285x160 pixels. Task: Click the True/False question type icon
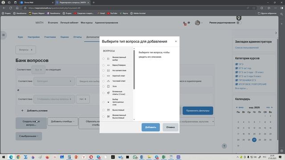click(108, 65)
